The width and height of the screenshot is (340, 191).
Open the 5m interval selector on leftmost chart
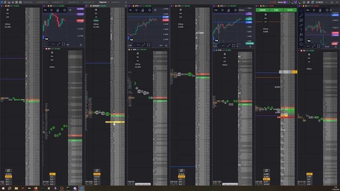(x=46, y=10)
